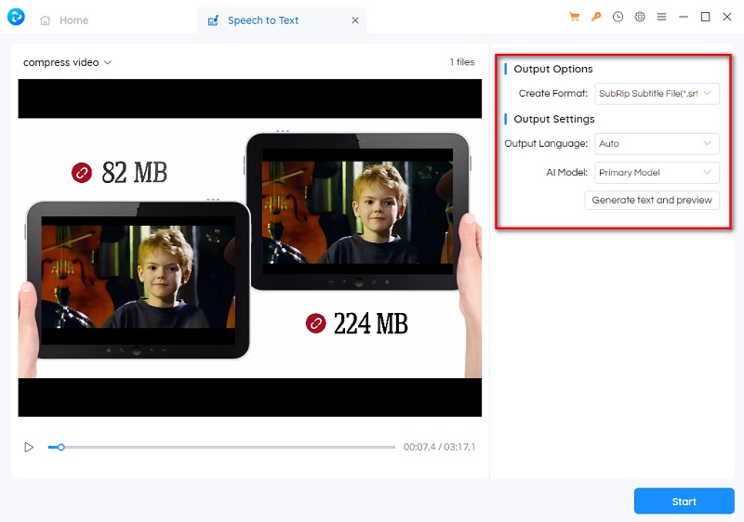Open the history clock icon

pos(618,17)
